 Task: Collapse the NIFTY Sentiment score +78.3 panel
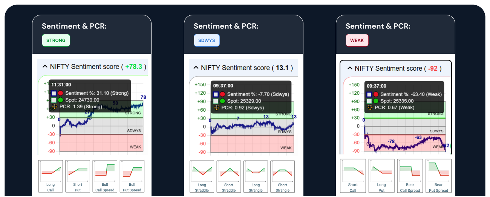point(44,67)
